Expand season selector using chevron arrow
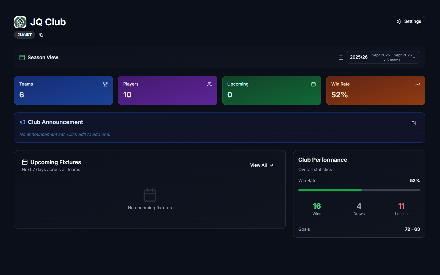The image size is (440, 275). pos(414,57)
